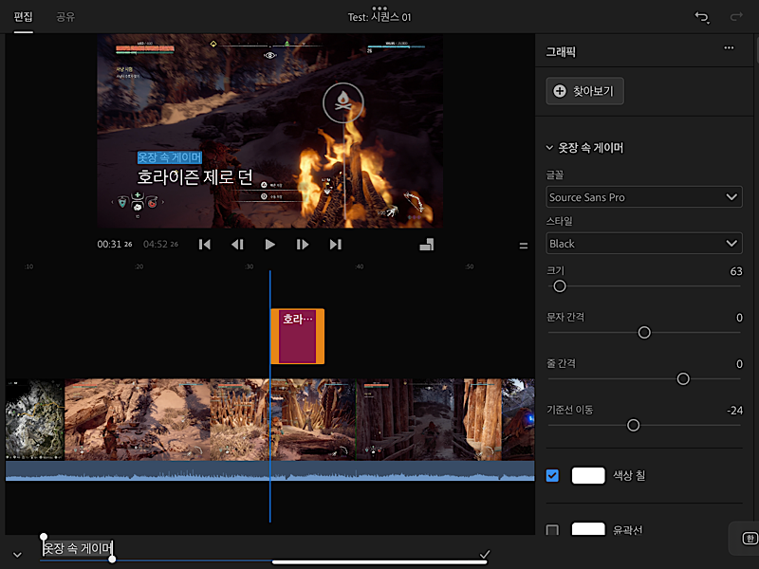Click the two-line handle icon beside the timeline
Screen dimensions: 759x569
(524, 246)
